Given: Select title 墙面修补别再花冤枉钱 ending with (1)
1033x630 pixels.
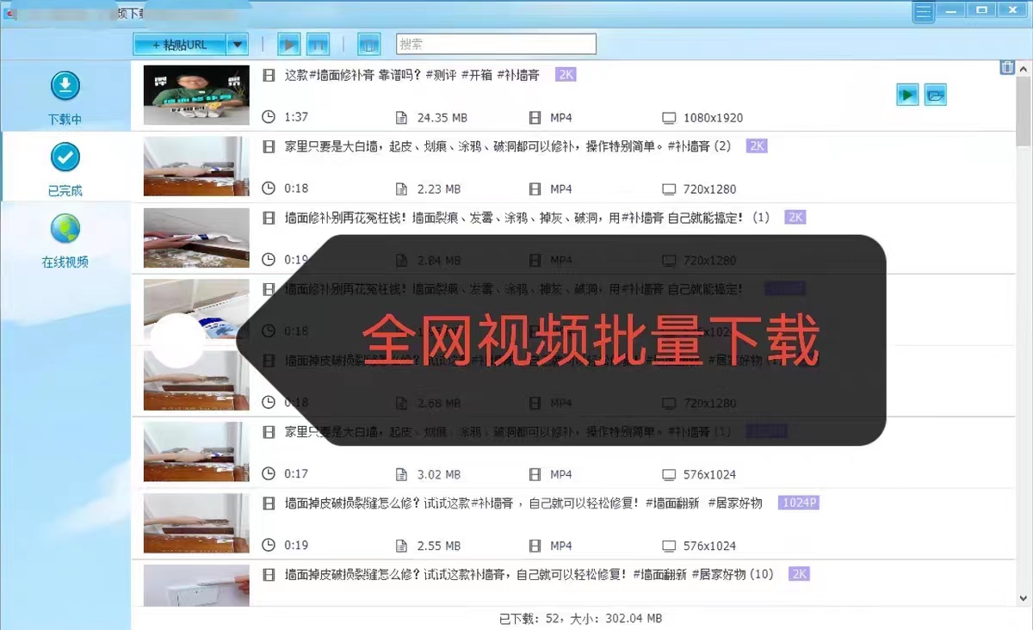Looking at the screenshot, I should click(x=527, y=218).
